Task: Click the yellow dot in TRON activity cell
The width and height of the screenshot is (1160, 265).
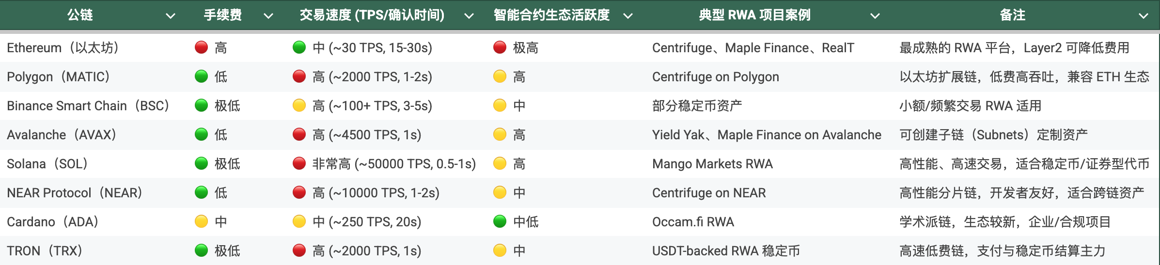Action: tap(500, 250)
